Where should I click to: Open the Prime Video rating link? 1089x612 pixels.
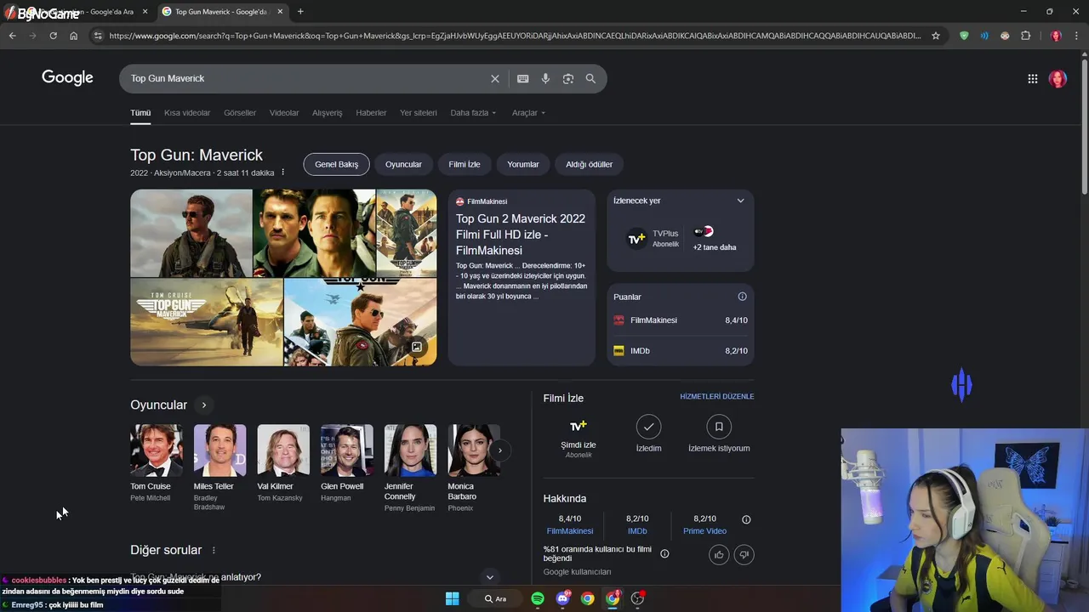point(704,531)
